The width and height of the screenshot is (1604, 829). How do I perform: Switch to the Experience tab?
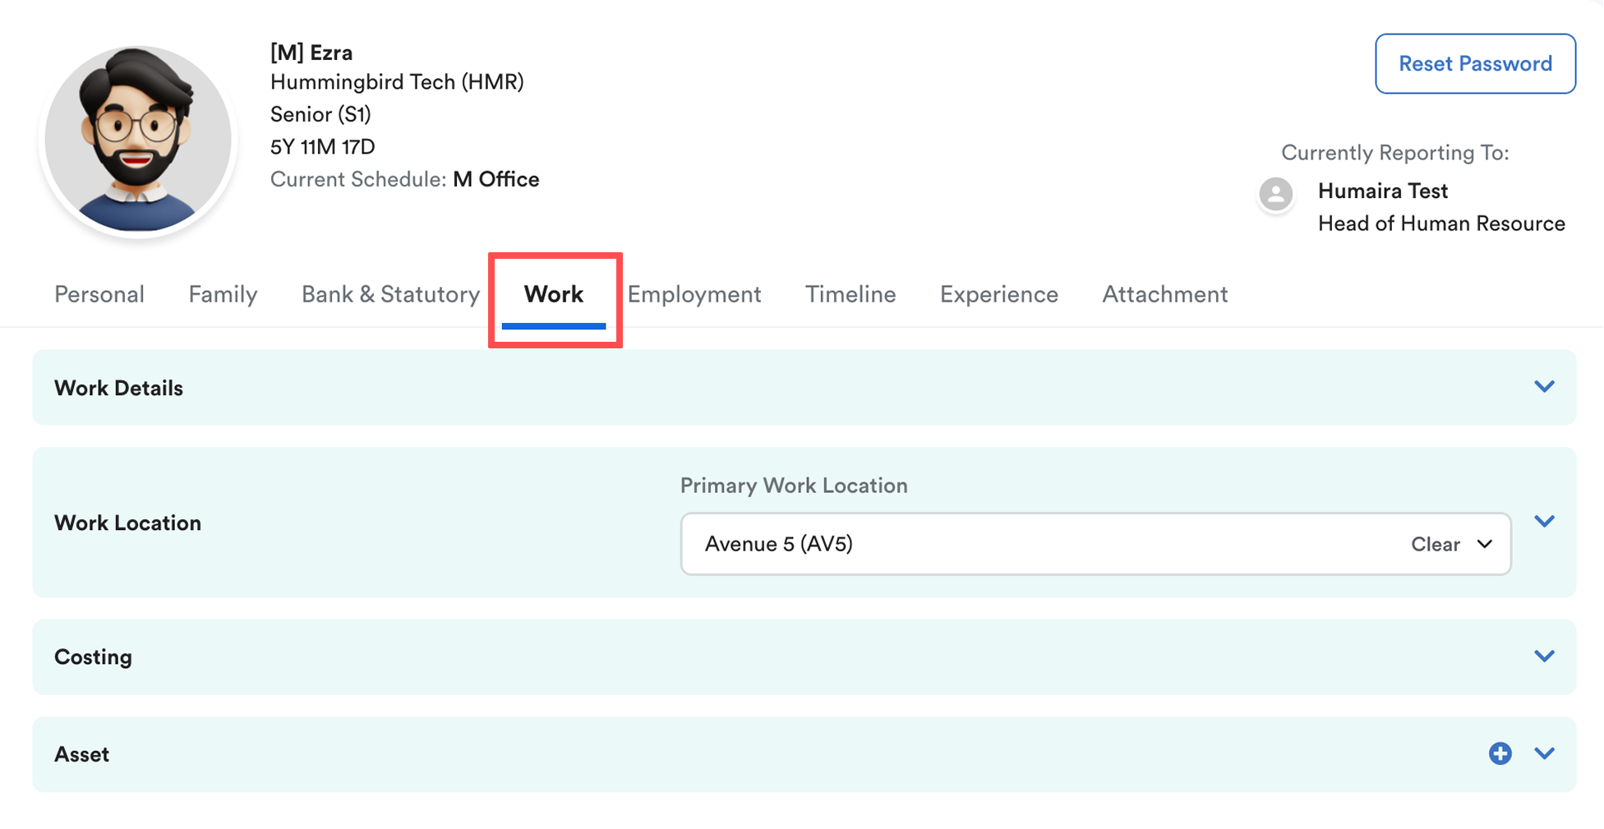click(999, 294)
